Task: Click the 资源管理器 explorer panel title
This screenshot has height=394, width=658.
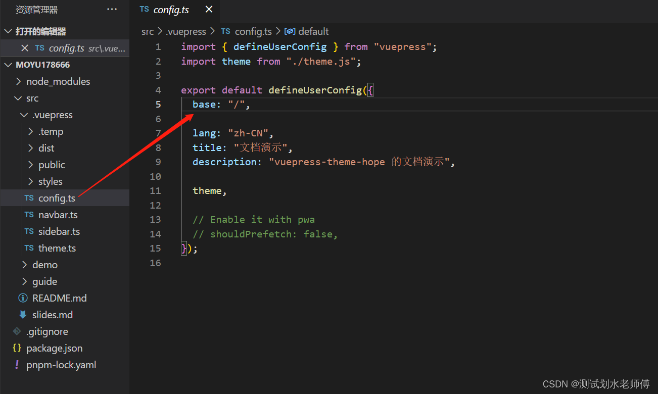Action: (36, 10)
